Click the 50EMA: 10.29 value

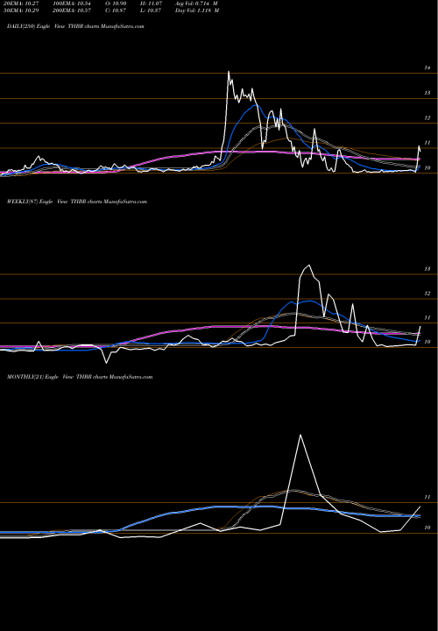coord(19,11)
